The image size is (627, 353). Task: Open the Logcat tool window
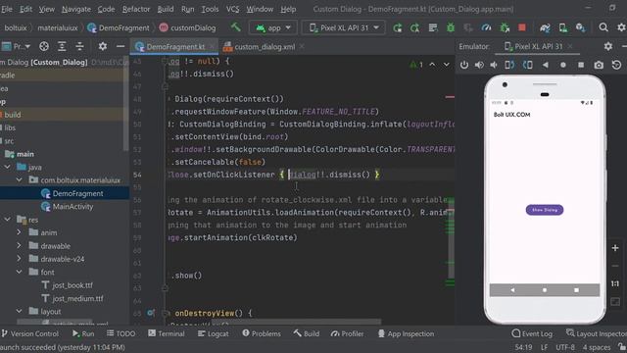pos(214,333)
